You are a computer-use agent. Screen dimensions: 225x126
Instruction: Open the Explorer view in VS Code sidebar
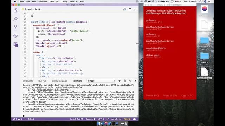(15, 10)
